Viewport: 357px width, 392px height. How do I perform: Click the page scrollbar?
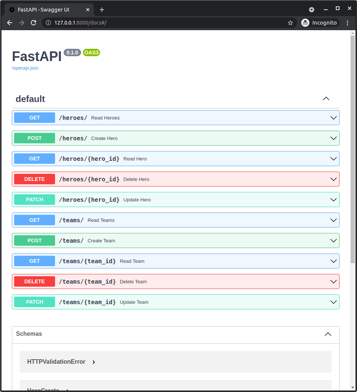353,149
